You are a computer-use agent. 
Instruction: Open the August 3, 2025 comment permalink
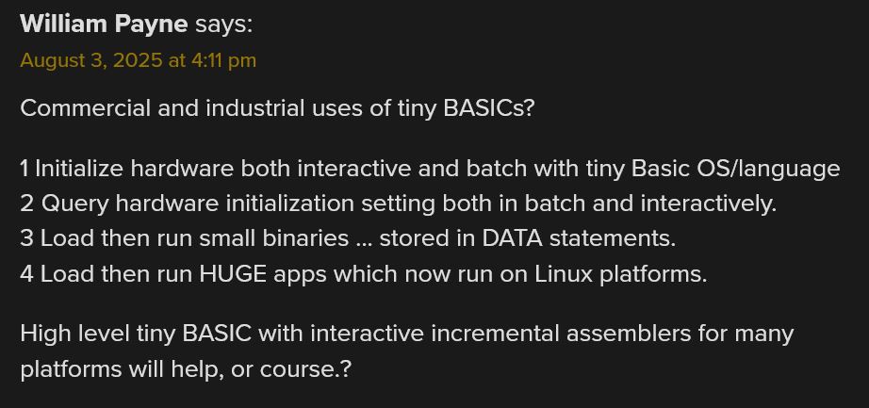tap(138, 60)
